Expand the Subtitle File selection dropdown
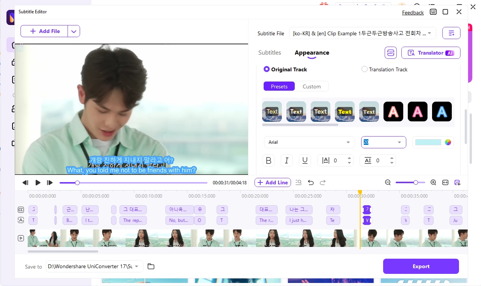This screenshot has height=286, width=481. click(429, 33)
